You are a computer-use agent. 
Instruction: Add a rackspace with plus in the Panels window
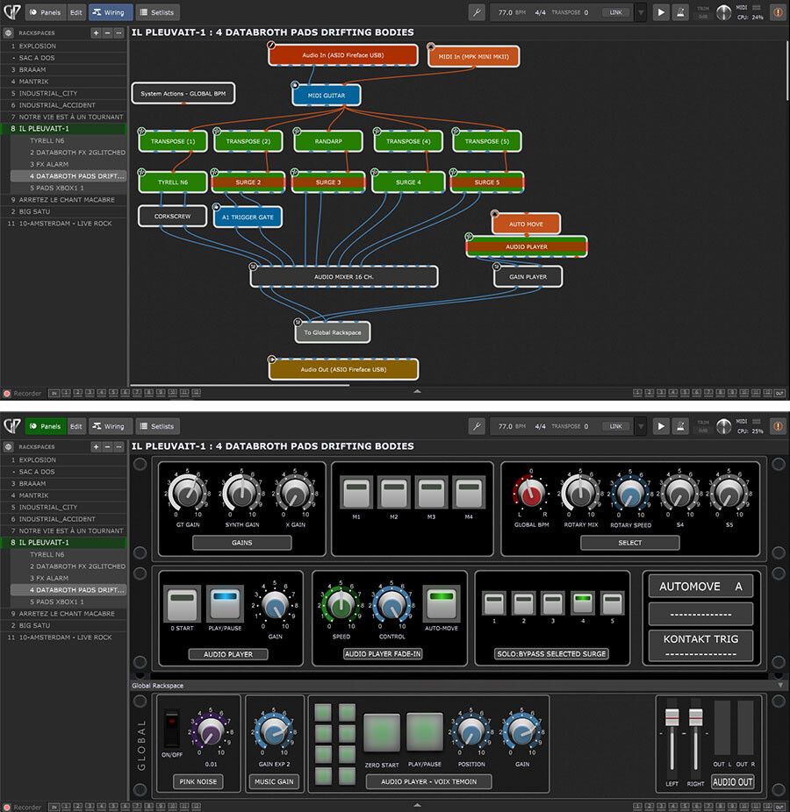(96, 446)
